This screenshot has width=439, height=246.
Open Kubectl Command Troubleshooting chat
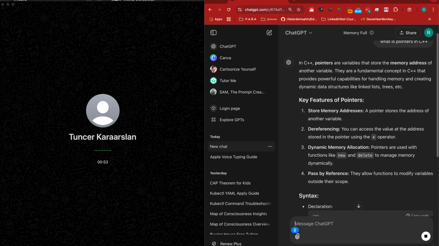tap(241, 203)
